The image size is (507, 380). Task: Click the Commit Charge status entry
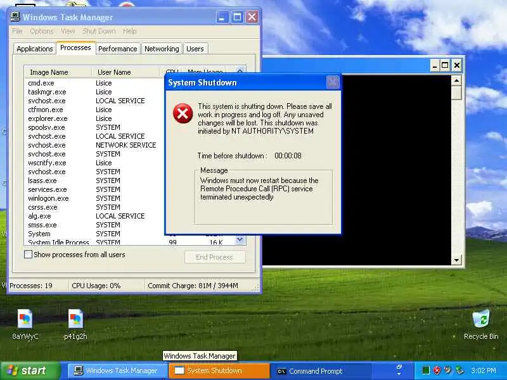193,286
